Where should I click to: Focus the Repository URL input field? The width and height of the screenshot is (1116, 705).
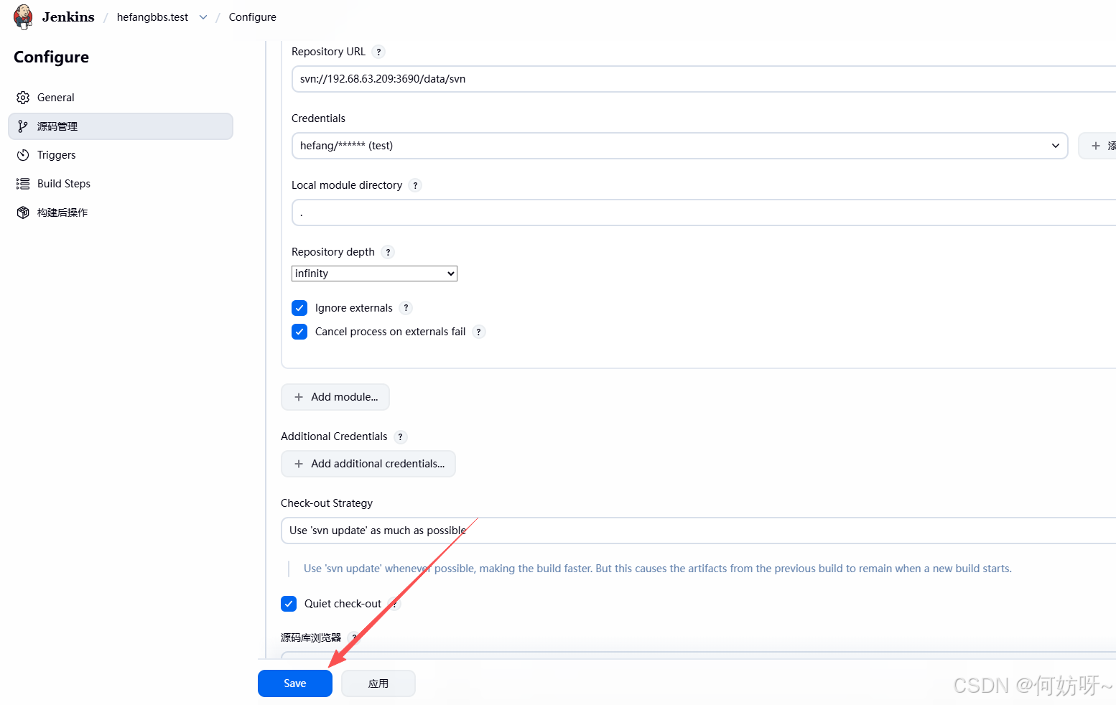tap(704, 79)
